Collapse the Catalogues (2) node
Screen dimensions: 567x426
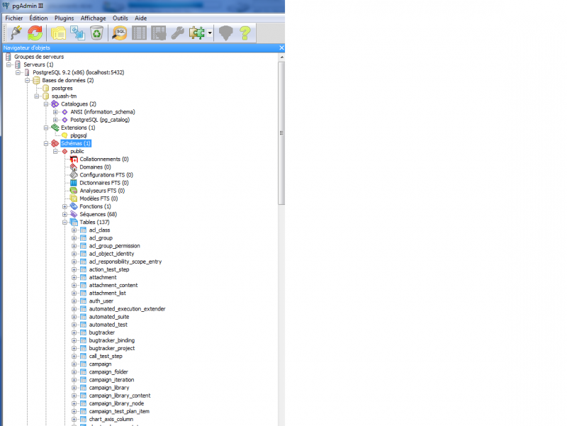click(x=46, y=104)
